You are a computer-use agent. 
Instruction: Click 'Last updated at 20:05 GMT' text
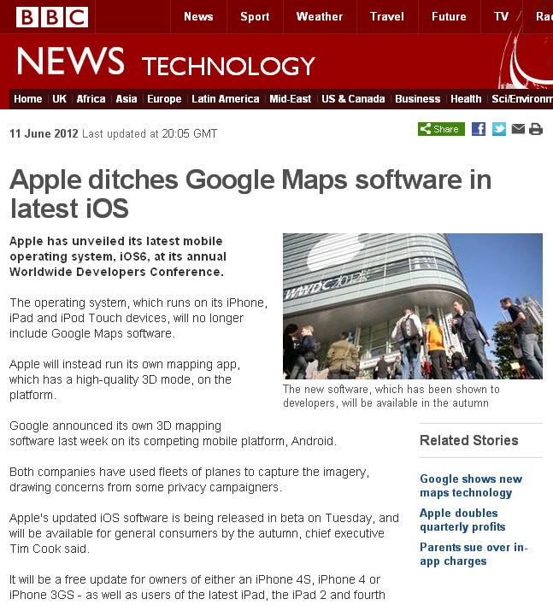tap(150, 133)
